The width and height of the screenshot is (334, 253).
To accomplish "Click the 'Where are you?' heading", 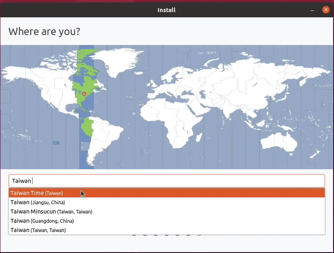I will click(44, 31).
